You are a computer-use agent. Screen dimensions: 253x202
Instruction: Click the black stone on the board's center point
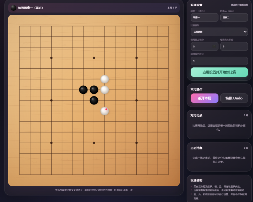tap(94, 100)
